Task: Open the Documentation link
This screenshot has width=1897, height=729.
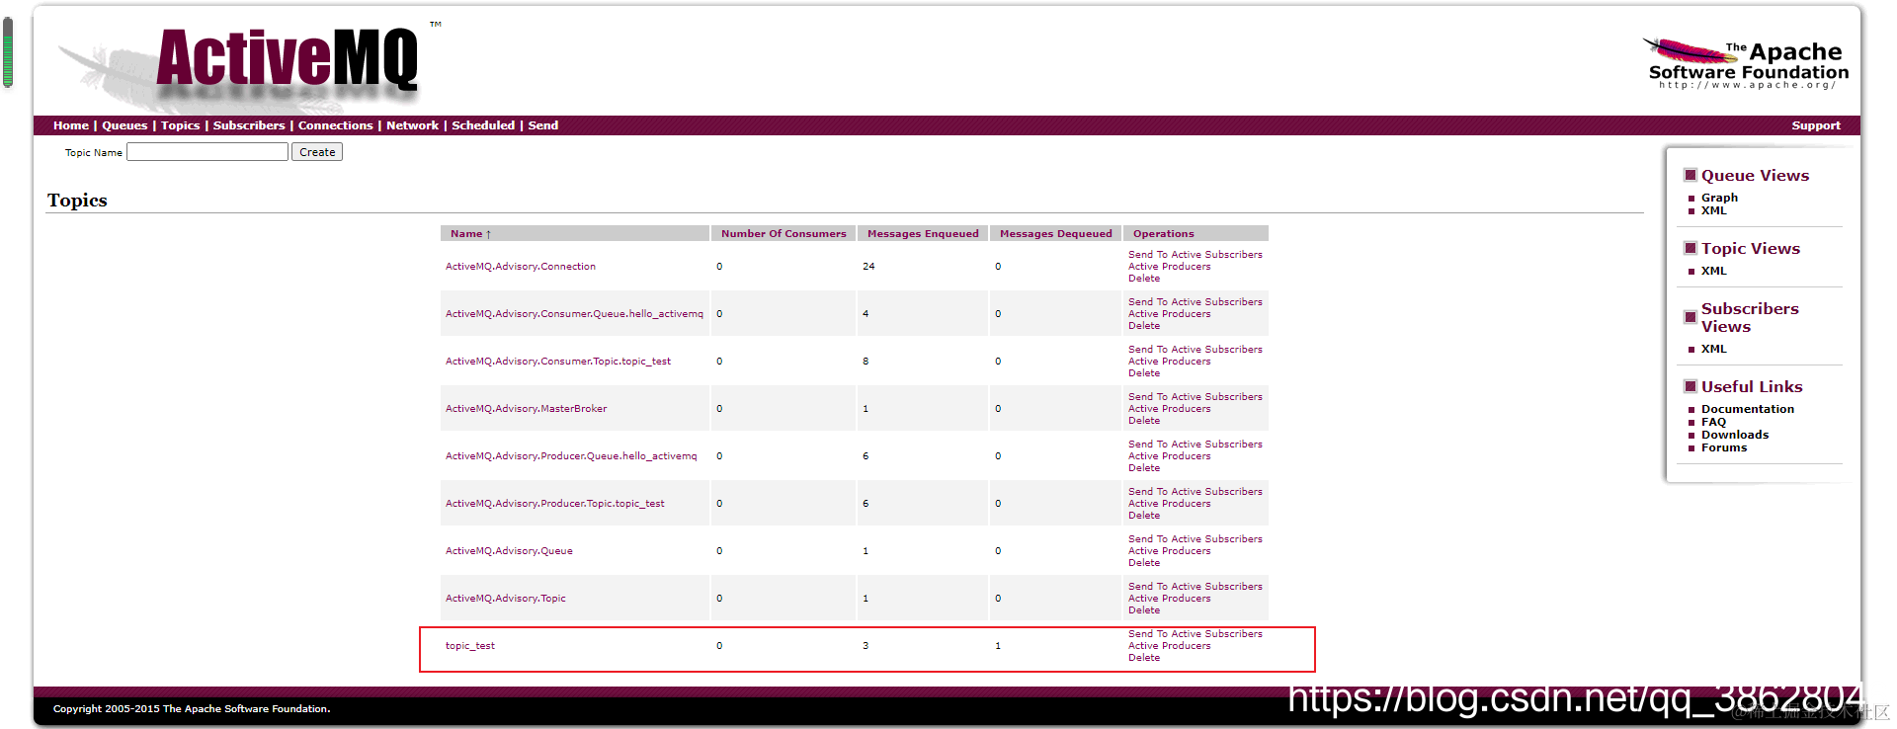Action: pos(1748,409)
